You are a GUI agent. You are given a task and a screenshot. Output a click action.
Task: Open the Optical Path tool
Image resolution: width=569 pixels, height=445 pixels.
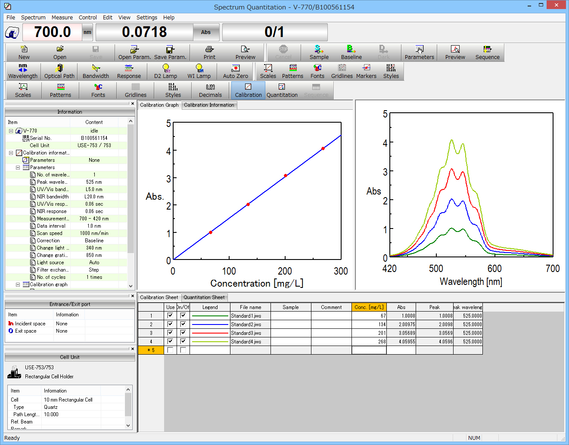tap(59, 71)
